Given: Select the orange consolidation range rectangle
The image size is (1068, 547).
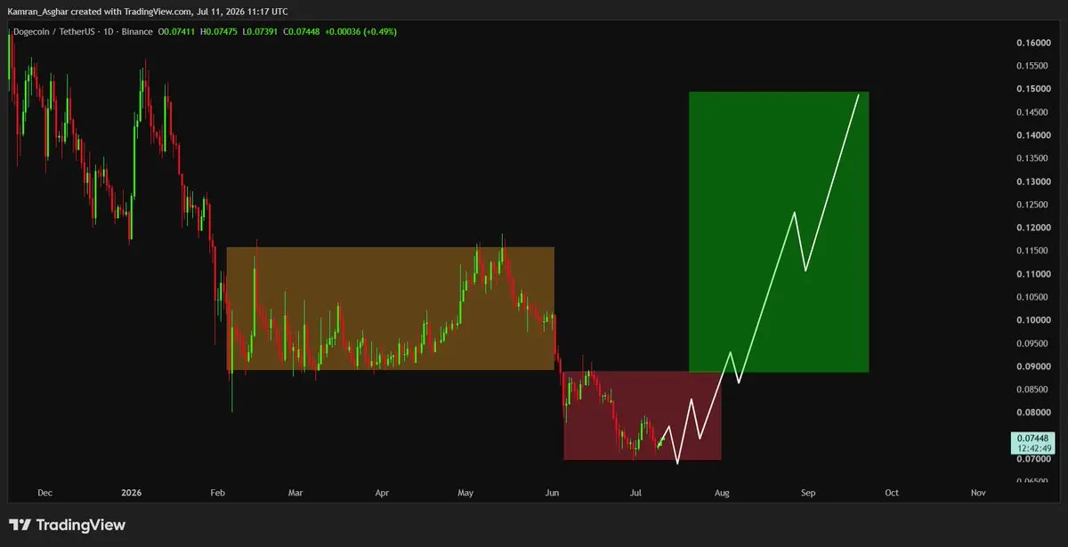Looking at the screenshot, I should [391, 309].
